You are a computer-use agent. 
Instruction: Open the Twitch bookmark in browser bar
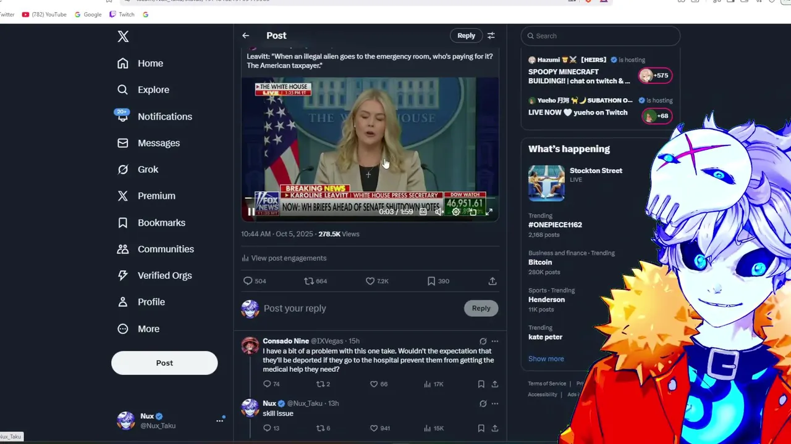[122, 14]
